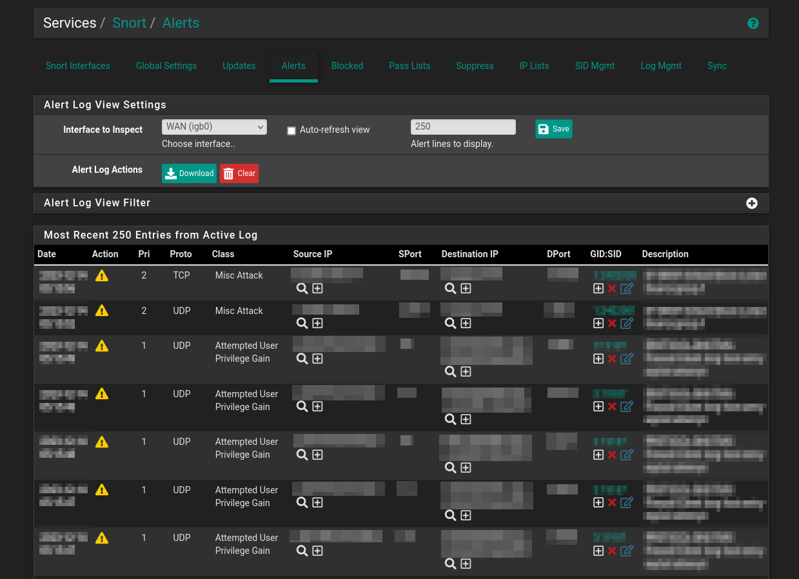
Task: Select the Alerts tab
Action: [x=293, y=66]
